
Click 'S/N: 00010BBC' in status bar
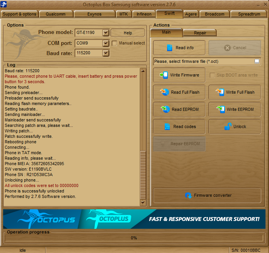pyautogui.click(x=246, y=250)
